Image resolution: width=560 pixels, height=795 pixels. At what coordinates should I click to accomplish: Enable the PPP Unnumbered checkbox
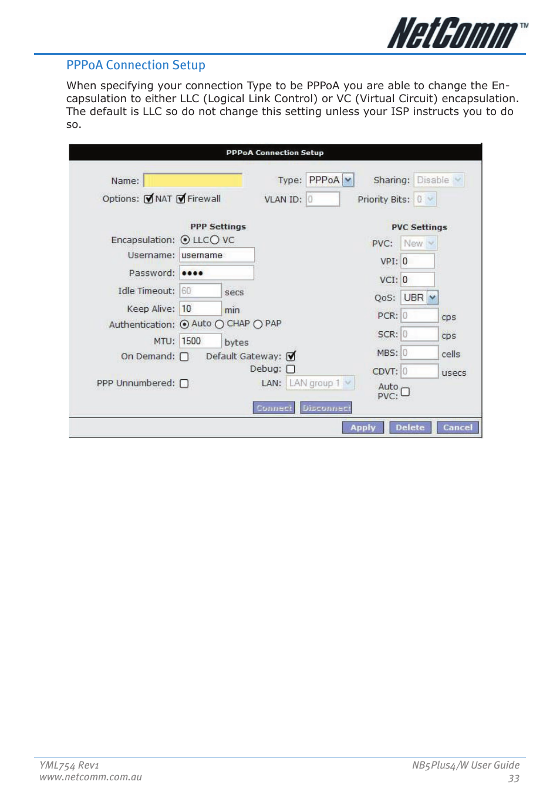click(184, 383)
